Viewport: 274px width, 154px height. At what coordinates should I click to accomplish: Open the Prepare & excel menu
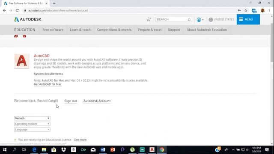(150, 30)
